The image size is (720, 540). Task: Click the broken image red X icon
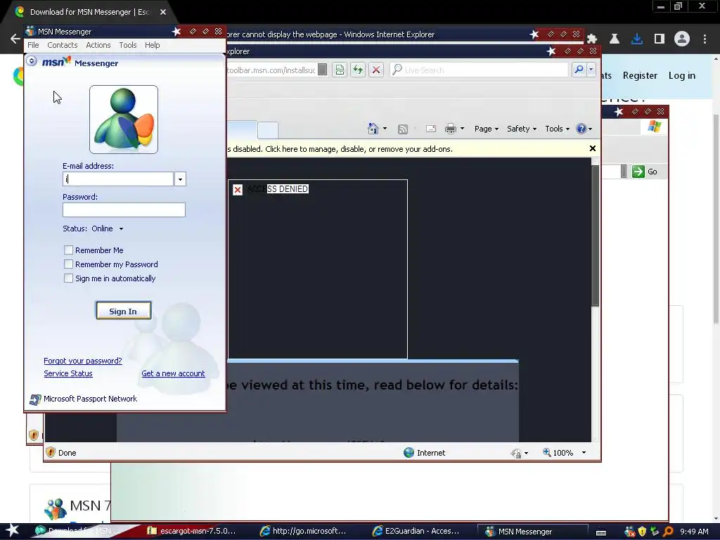coord(238,190)
